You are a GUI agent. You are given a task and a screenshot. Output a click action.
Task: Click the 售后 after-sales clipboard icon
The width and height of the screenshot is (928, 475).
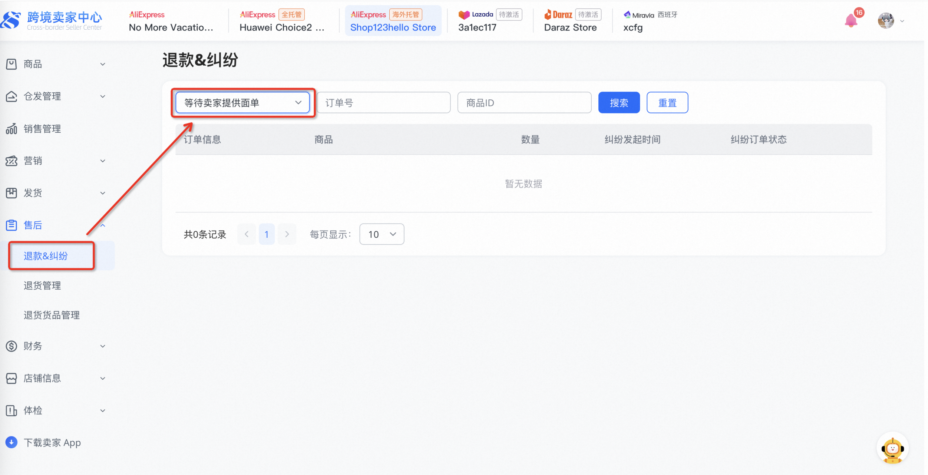11,225
